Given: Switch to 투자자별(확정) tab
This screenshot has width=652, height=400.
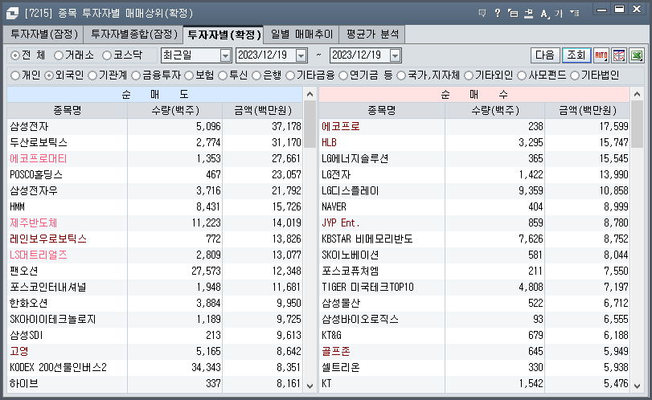Looking at the screenshot, I should point(224,34).
